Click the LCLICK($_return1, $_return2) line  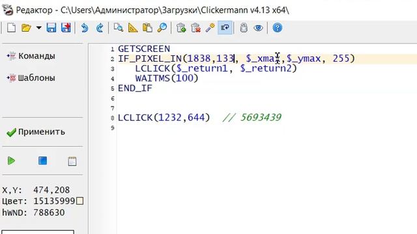(216, 69)
